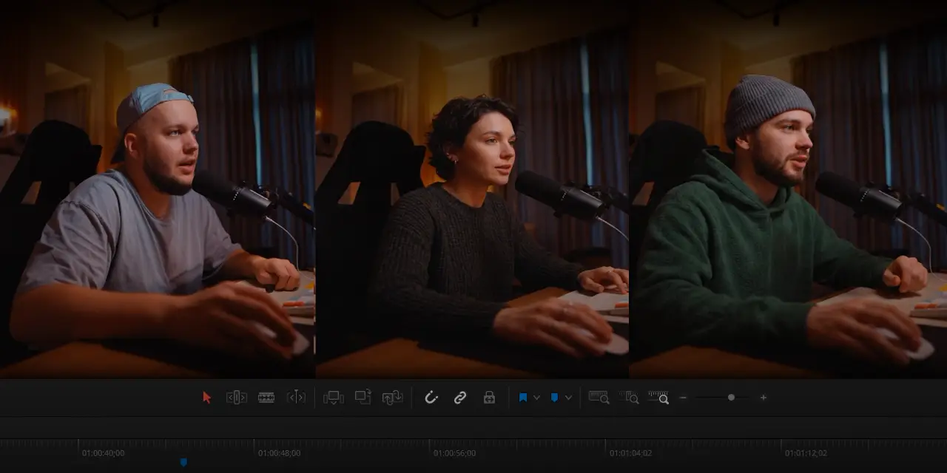Screen dimensions: 947x473
Task: Click the Custom Zoom icon
Action: point(658,398)
